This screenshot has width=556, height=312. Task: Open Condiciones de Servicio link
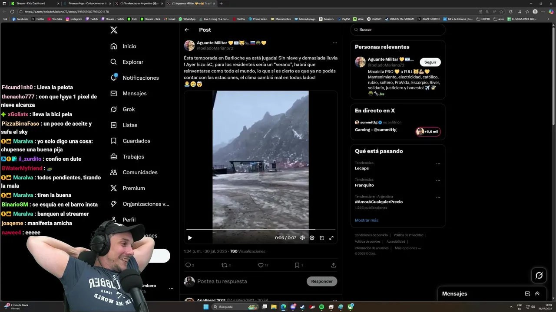(371, 235)
